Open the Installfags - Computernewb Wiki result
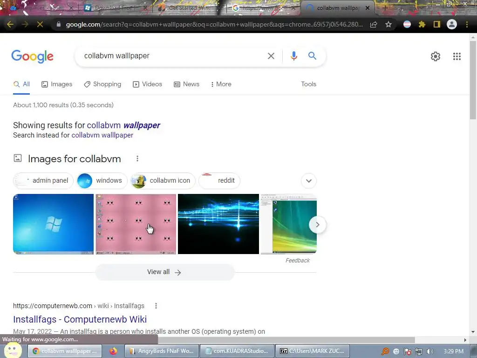This screenshot has height=358, width=477. 80,319
